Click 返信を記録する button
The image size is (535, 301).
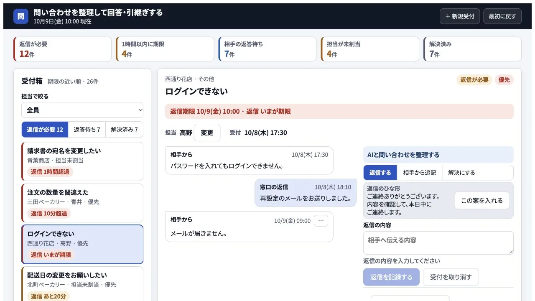click(x=391, y=277)
